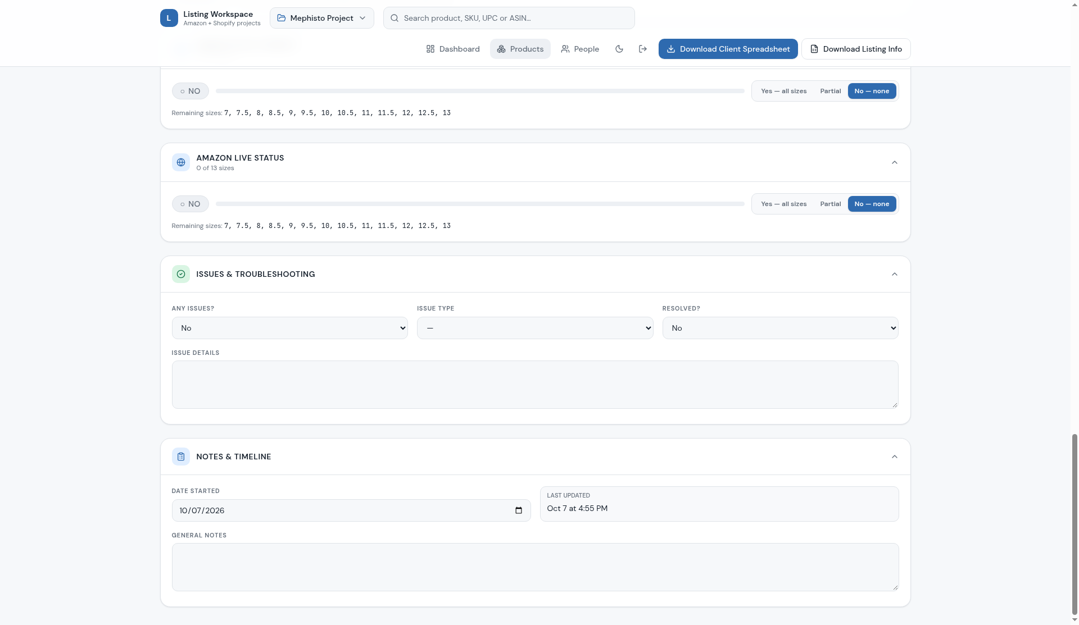Open the Date Started calendar picker icon
The width and height of the screenshot is (1079, 625).
click(x=518, y=510)
